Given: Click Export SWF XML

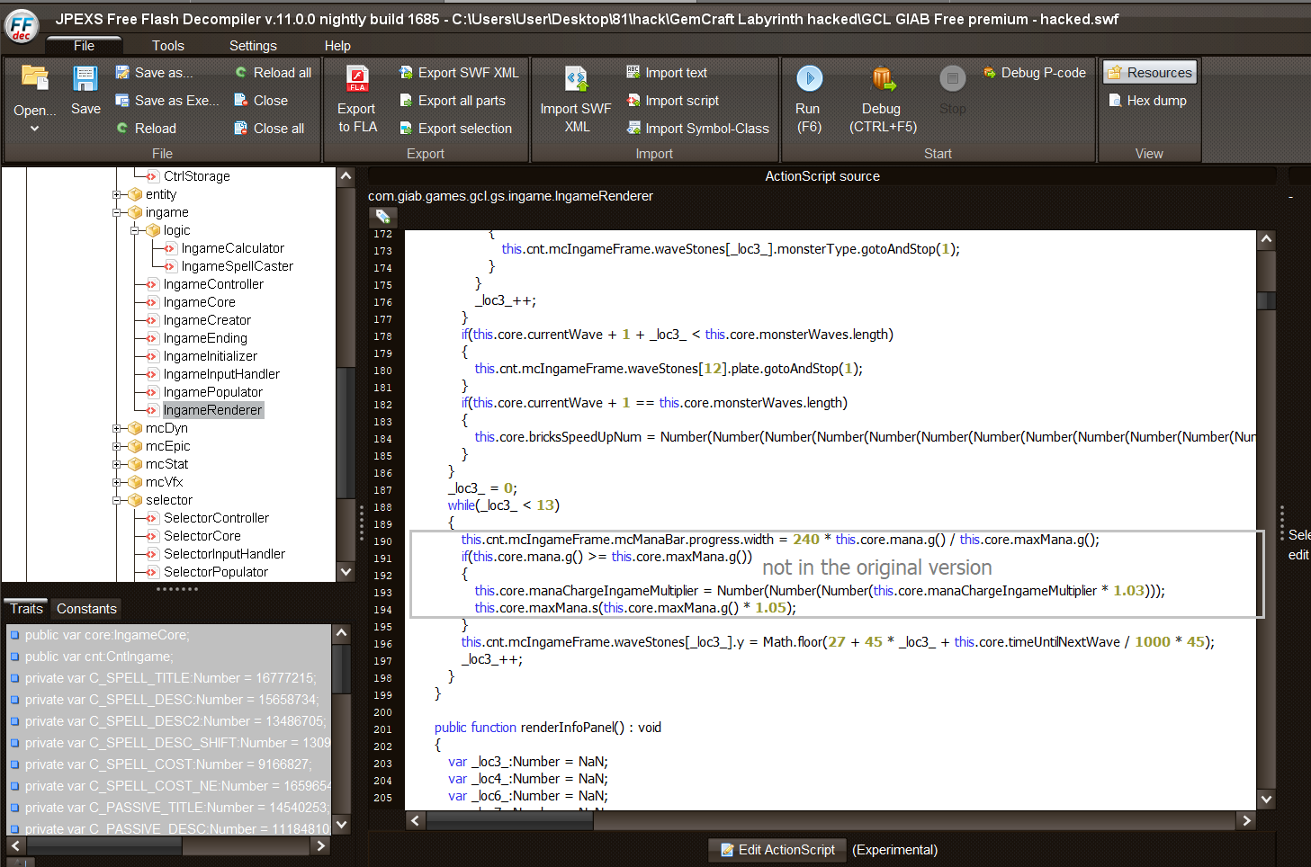Looking at the screenshot, I should coord(459,73).
